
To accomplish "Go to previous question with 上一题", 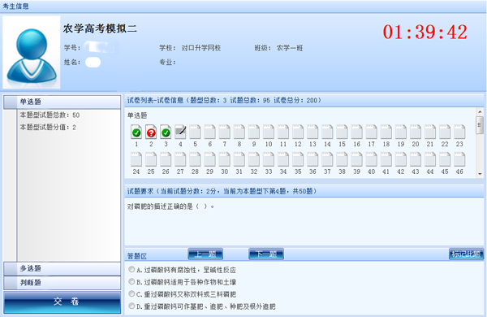I will [x=205, y=254].
